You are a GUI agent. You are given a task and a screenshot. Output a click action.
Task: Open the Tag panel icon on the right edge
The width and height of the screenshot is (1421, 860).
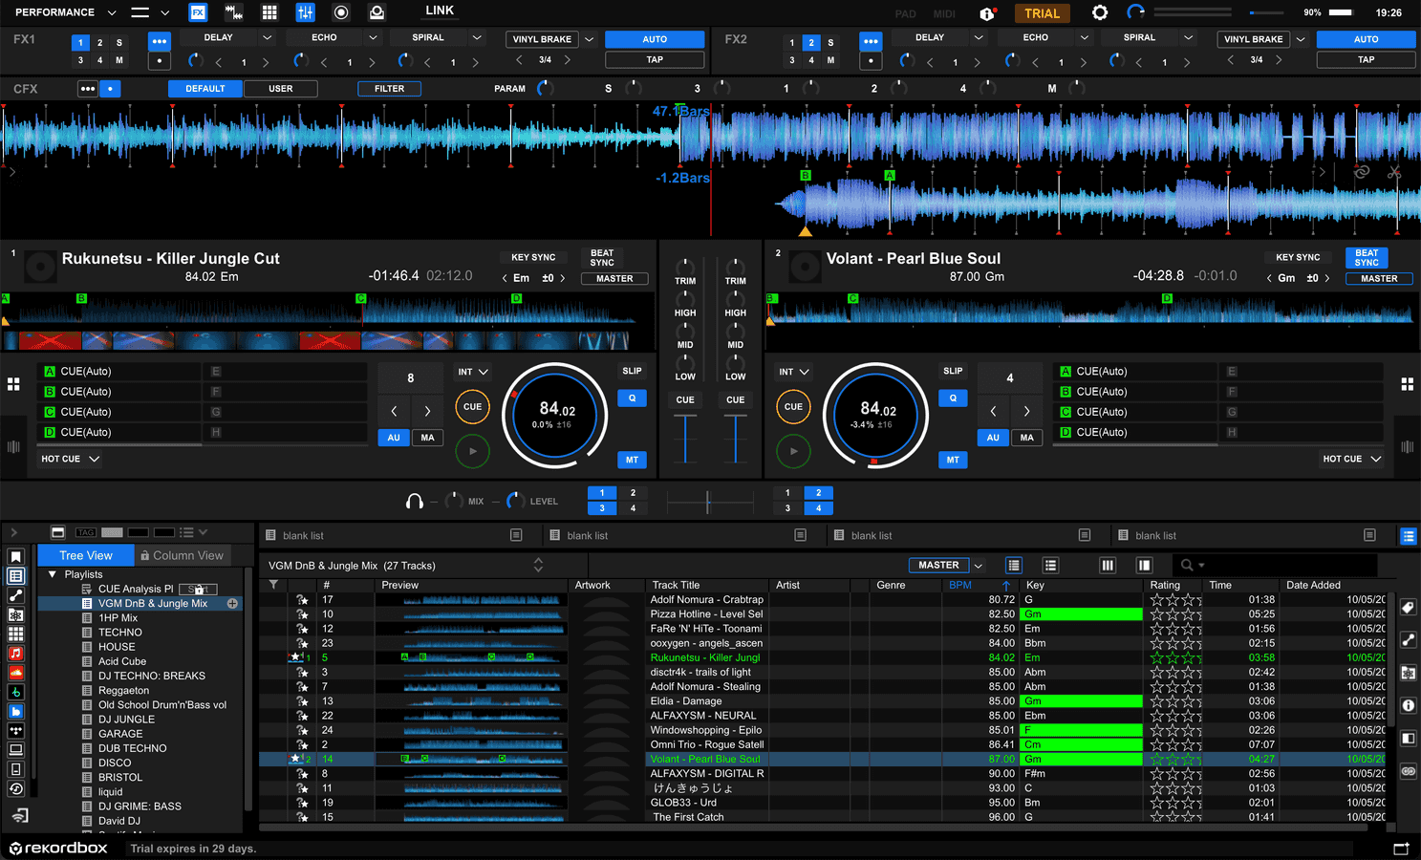pos(1409,607)
